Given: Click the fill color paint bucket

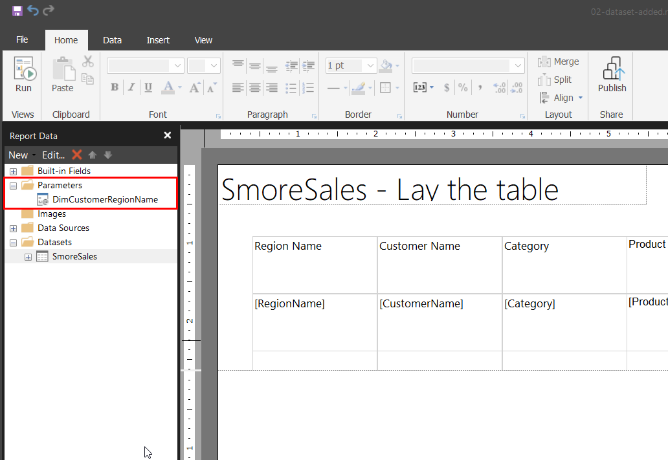Looking at the screenshot, I should 386,65.
